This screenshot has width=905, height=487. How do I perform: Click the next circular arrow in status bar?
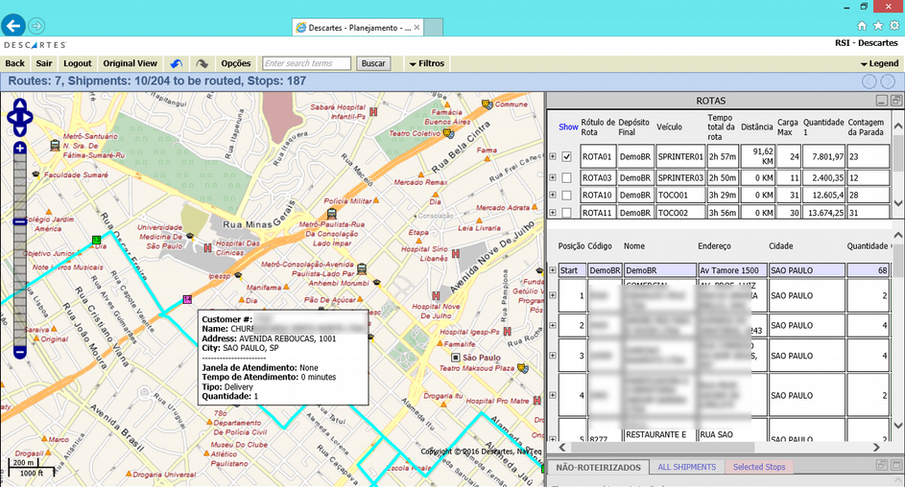click(888, 81)
